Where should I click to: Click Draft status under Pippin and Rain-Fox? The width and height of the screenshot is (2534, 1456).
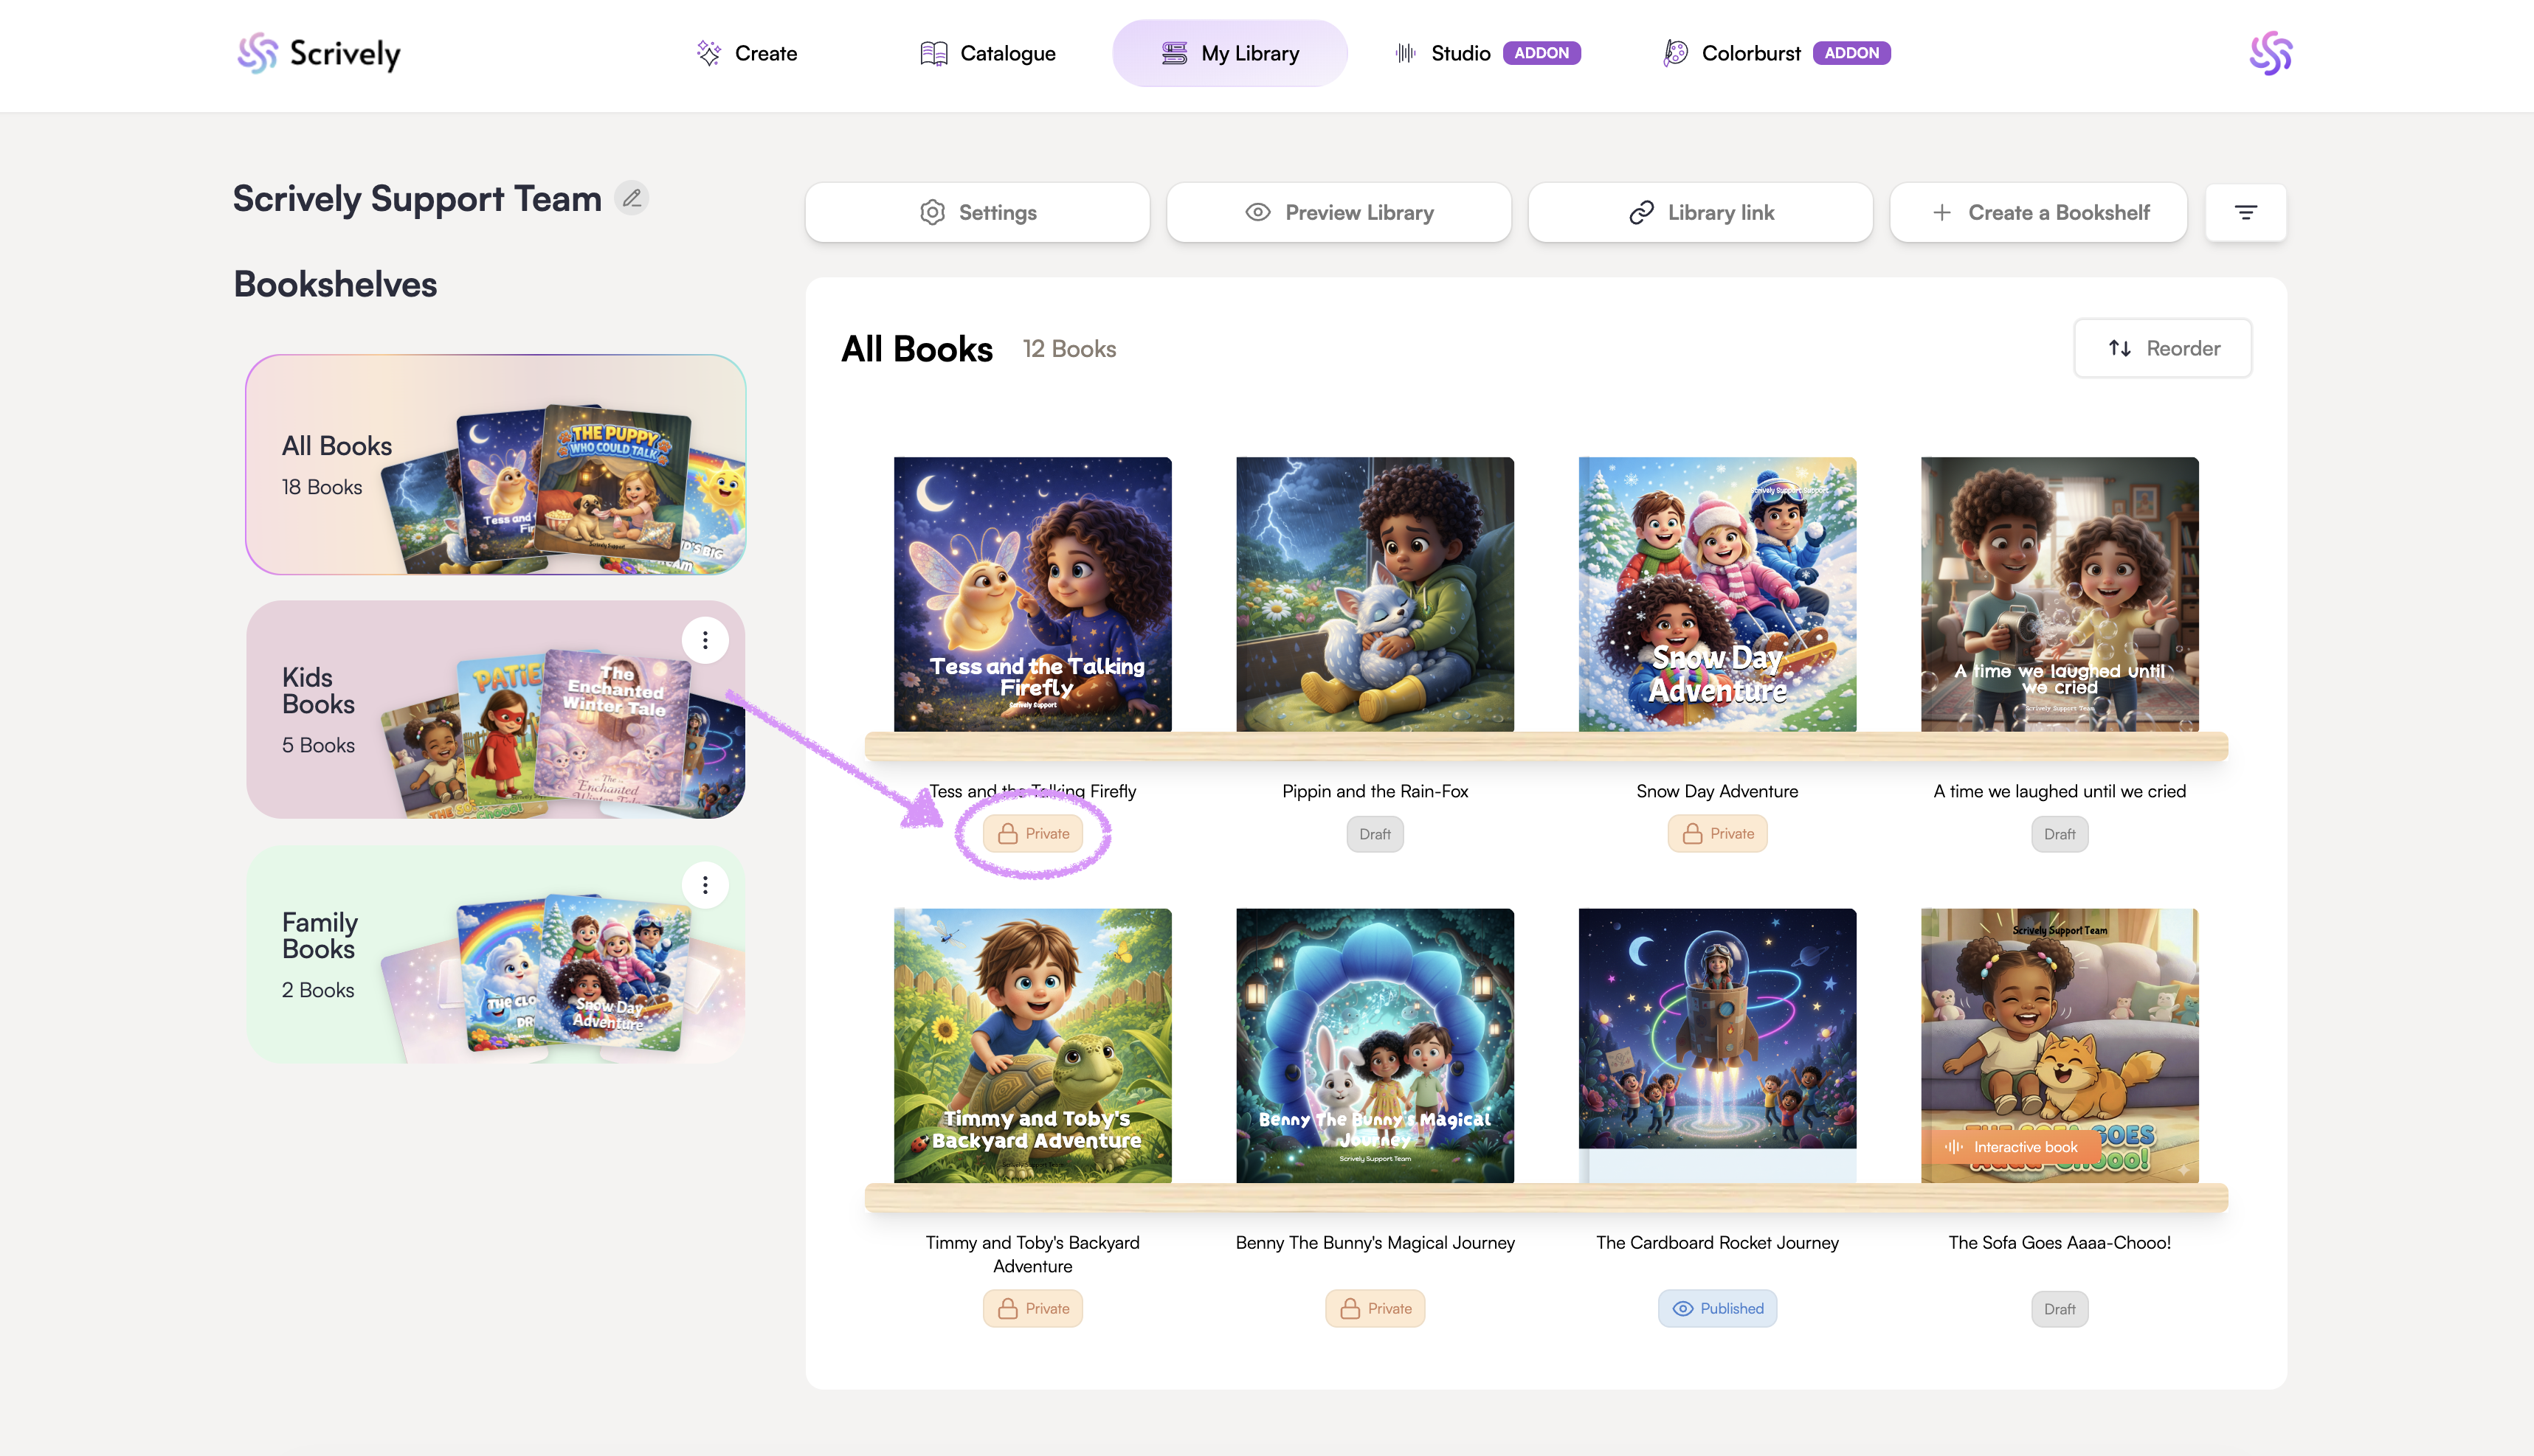click(1375, 834)
